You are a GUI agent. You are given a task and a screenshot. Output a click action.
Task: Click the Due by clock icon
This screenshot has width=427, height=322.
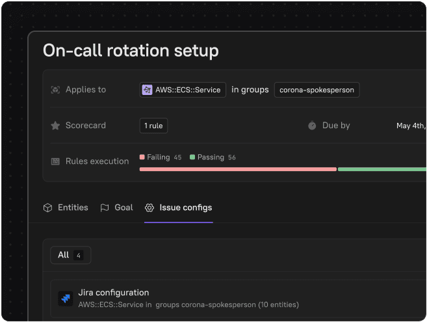click(312, 126)
